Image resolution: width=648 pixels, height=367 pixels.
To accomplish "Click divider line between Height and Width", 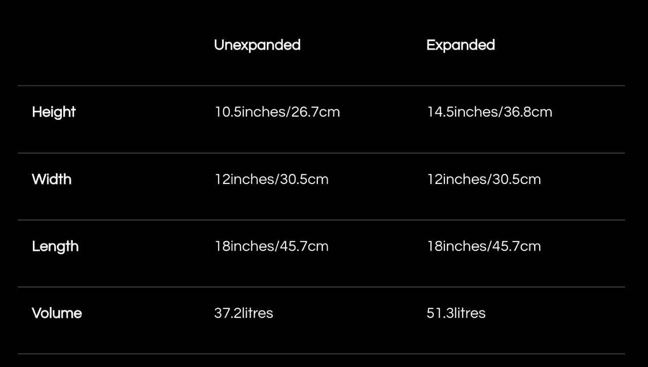I will tap(321, 153).
